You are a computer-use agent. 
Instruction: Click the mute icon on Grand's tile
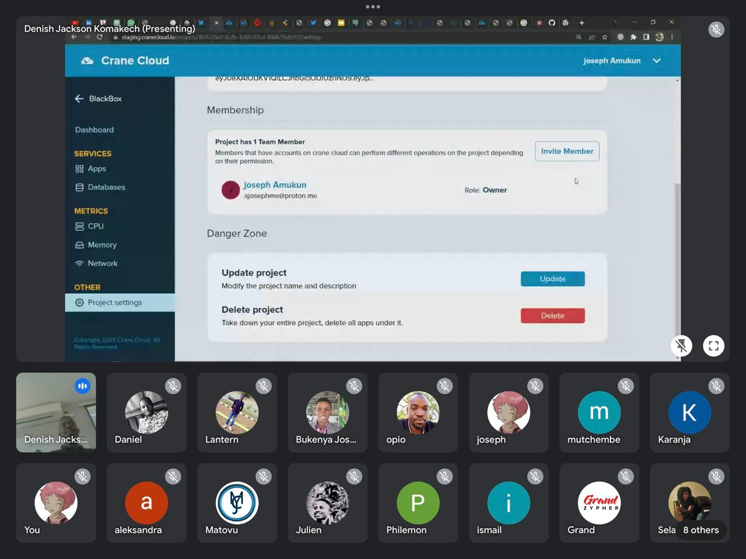[626, 477]
